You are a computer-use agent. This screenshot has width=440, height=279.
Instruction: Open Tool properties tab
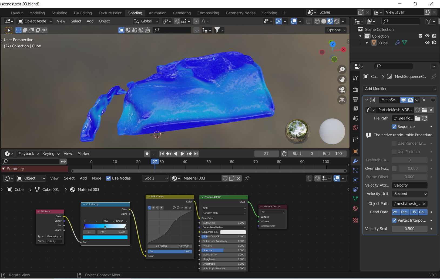point(355,78)
